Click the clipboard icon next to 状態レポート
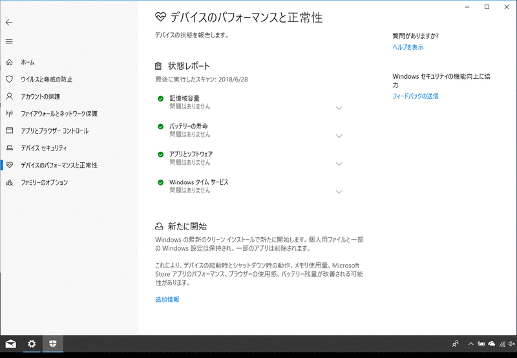The image size is (517, 358). pos(158,66)
